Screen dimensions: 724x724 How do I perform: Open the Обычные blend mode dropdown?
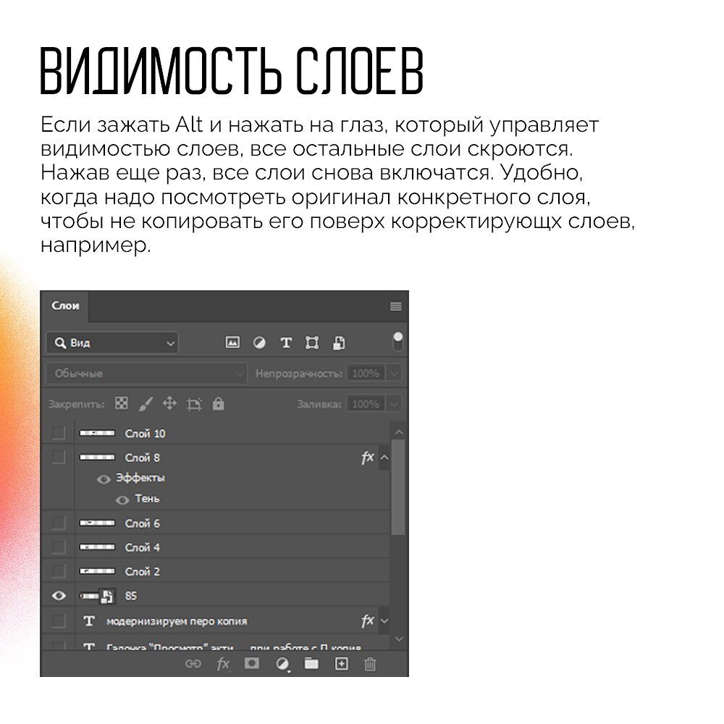coord(146,373)
